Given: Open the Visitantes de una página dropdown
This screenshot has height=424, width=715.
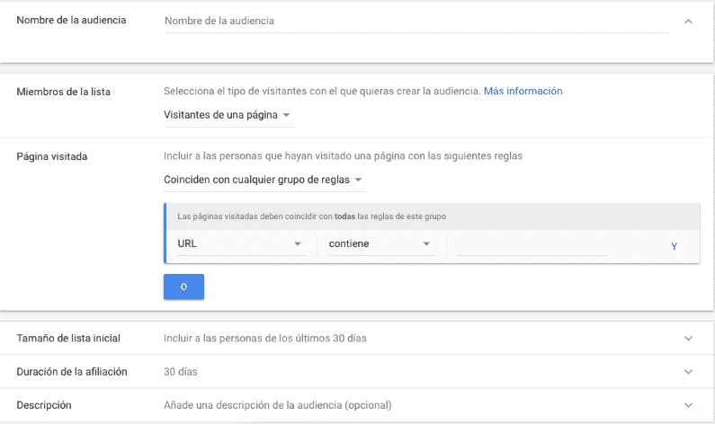Looking at the screenshot, I should click(228, 115).
